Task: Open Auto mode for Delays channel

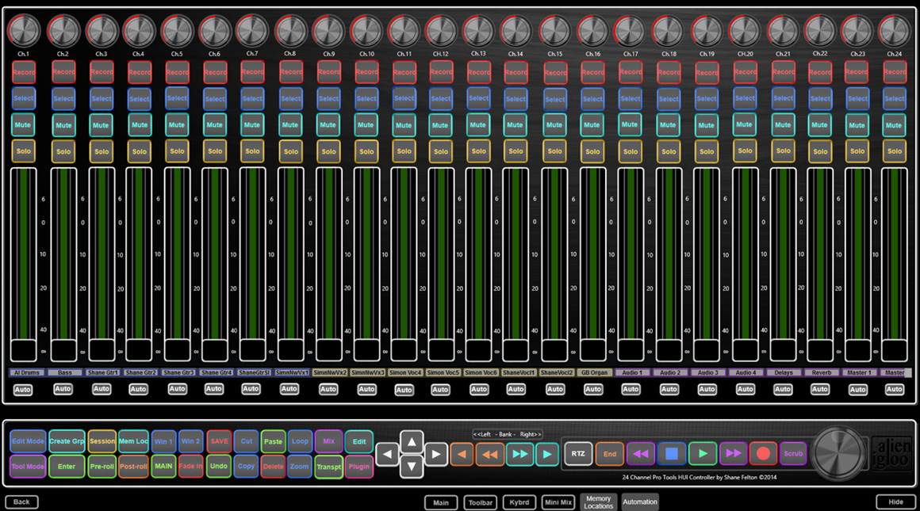Action: coord(783,389)
